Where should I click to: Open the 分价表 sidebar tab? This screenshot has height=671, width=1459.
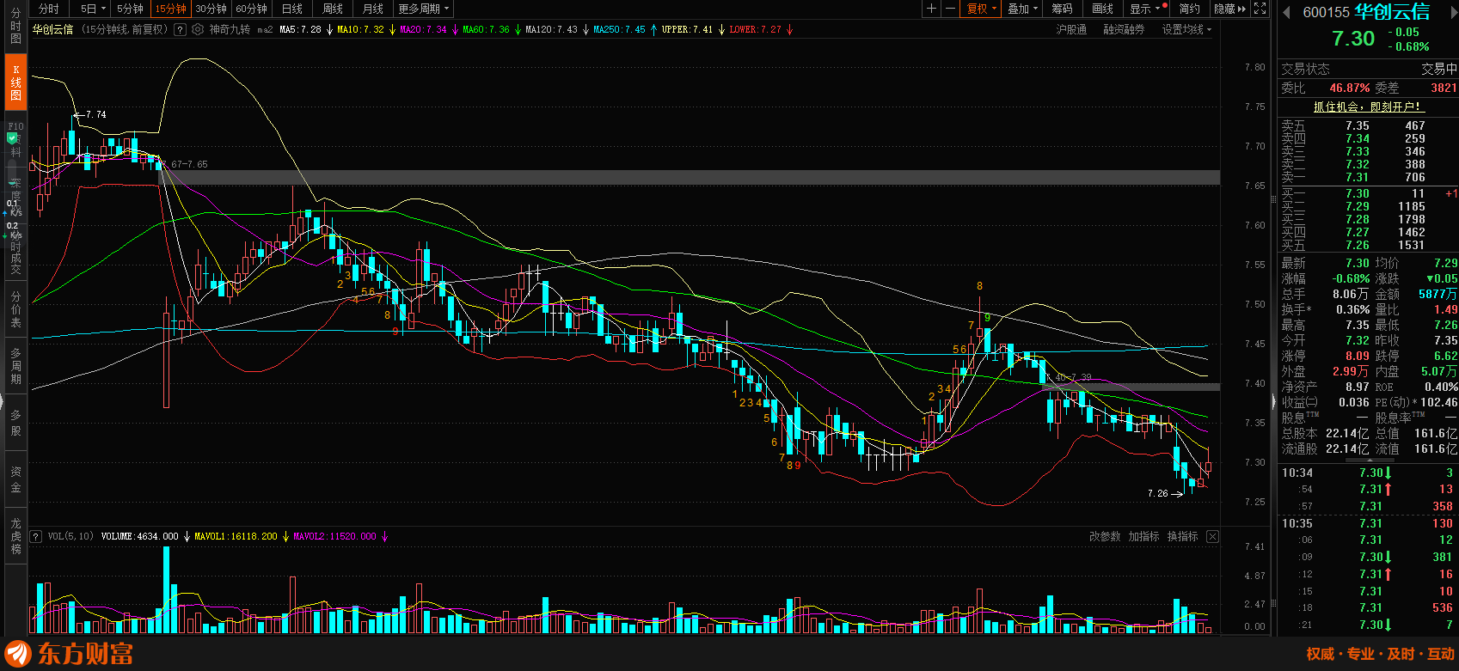click(x=15, y=309)
